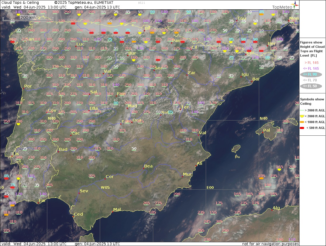Viewport: 326px width, 246px height.
Task: Click the 'Pal' label on Mallorca
Action: pos(266,130)
